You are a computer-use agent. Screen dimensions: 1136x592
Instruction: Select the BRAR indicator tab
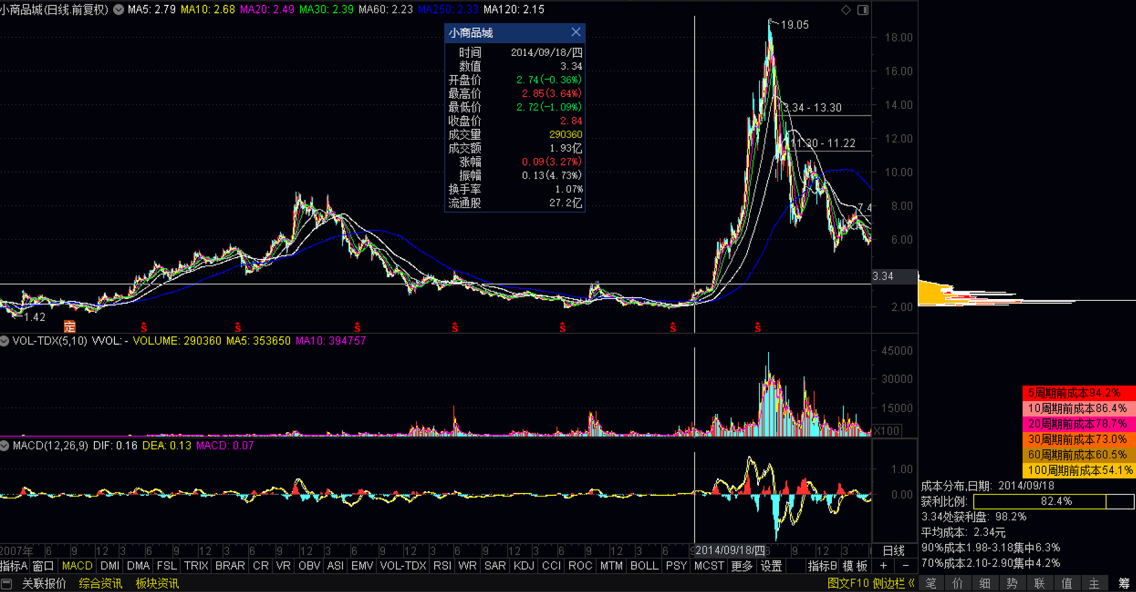pos(230,566)
